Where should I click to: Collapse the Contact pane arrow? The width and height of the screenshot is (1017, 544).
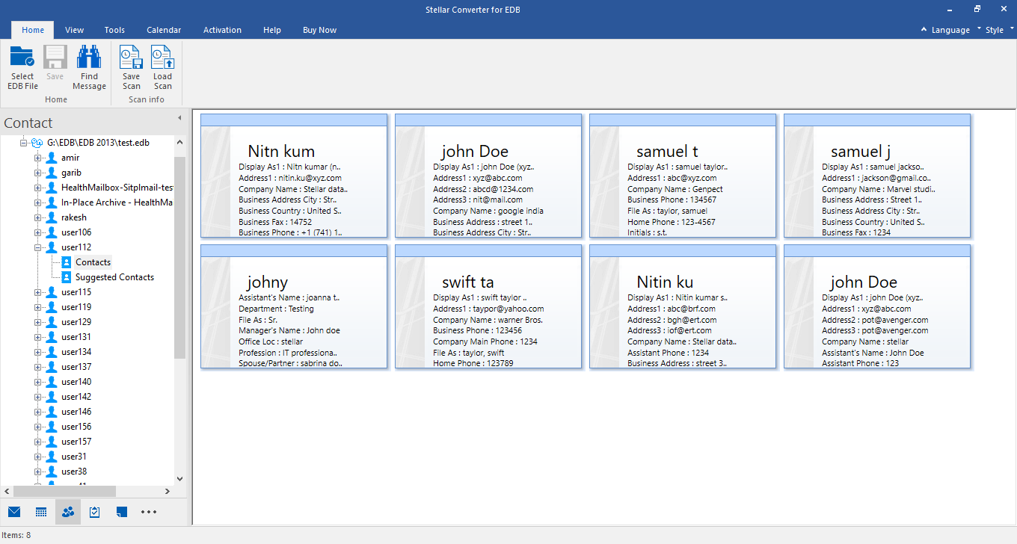[179, 118]
